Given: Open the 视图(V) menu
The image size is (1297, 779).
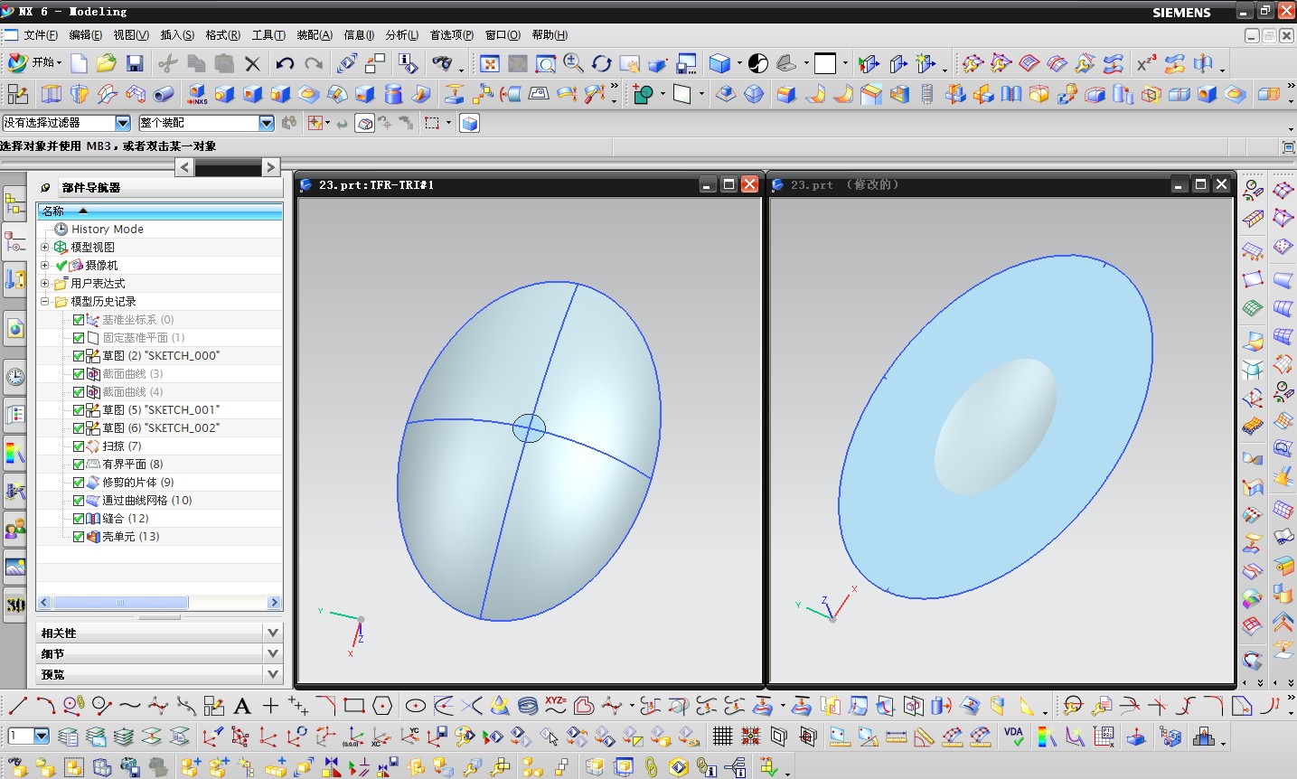Looking at the screenshot, I should point(131,35).
